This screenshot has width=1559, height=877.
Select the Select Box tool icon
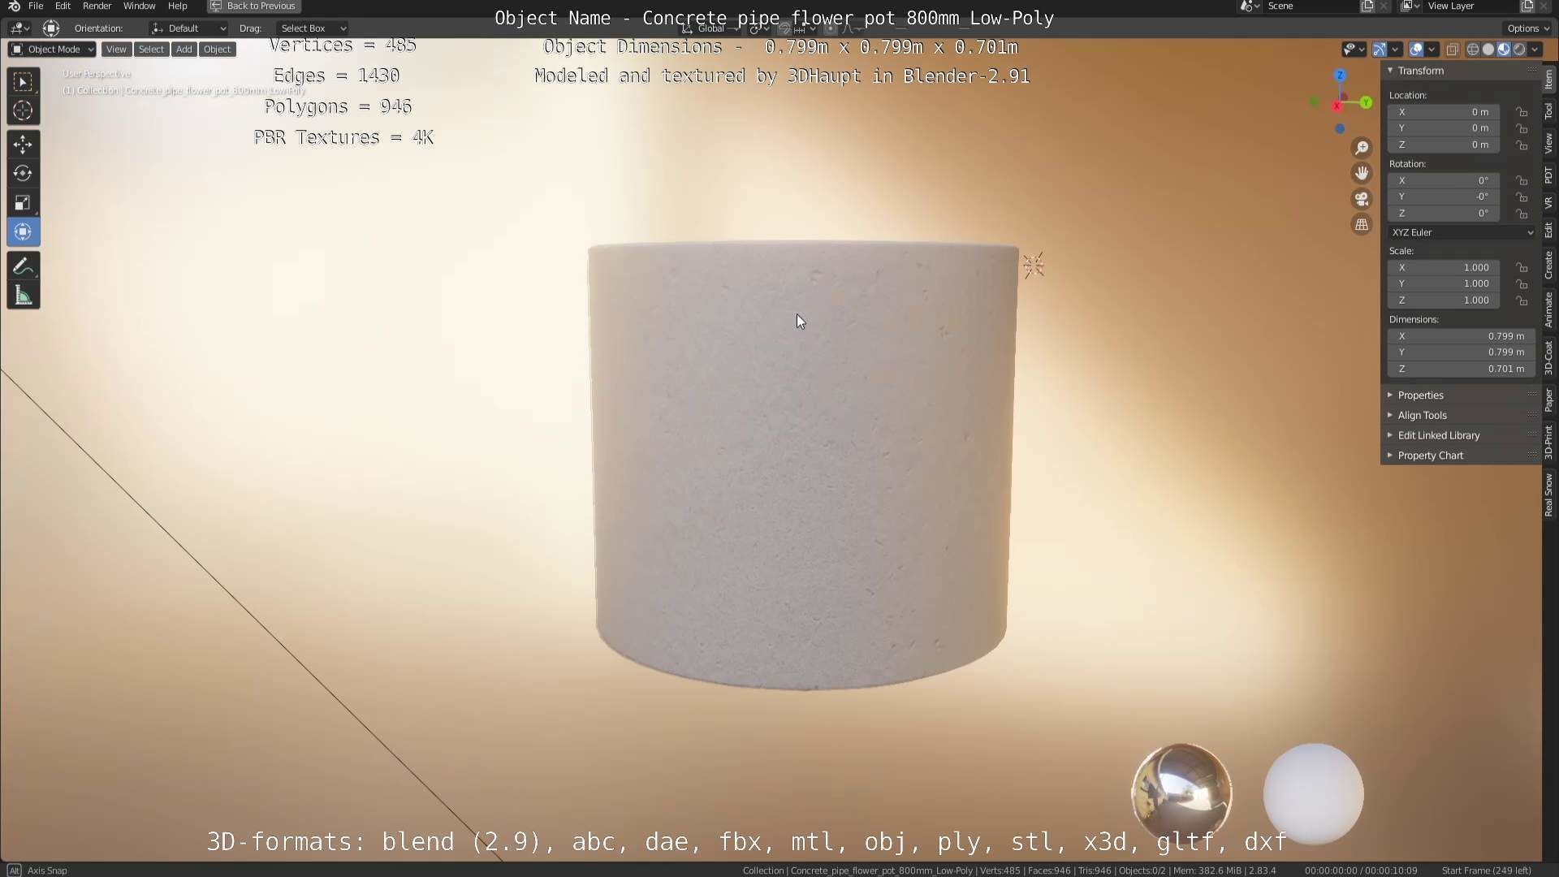[x=23, y=81]
